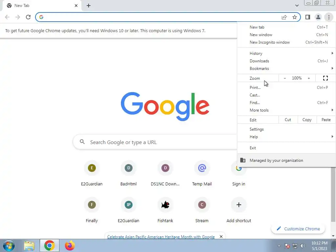Choose Exit from the menu
Screen dimensions: 336x252
(x=286, y=148)
